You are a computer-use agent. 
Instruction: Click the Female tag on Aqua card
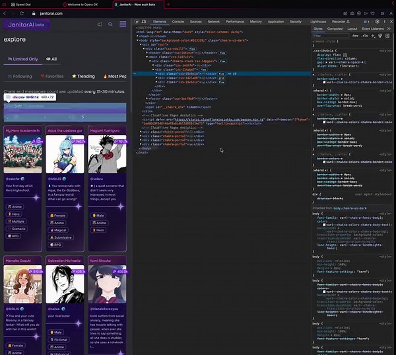pyautogui.click(x=57, y=216)
